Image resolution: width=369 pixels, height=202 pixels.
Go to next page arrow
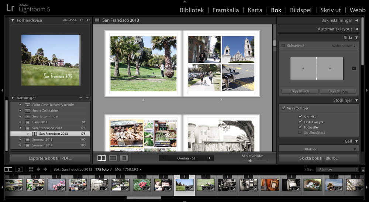[x=209, y=158]
